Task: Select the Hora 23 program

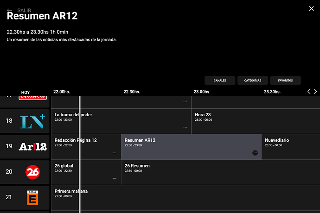Action: (x=256, y=121)
